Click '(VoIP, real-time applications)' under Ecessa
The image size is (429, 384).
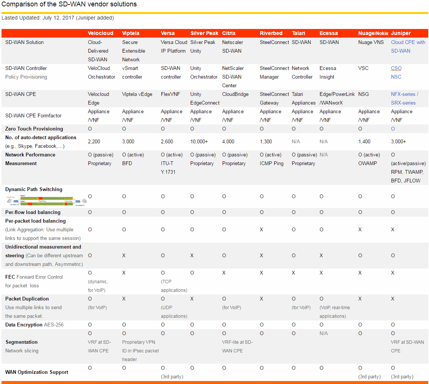tap(335, 312)
